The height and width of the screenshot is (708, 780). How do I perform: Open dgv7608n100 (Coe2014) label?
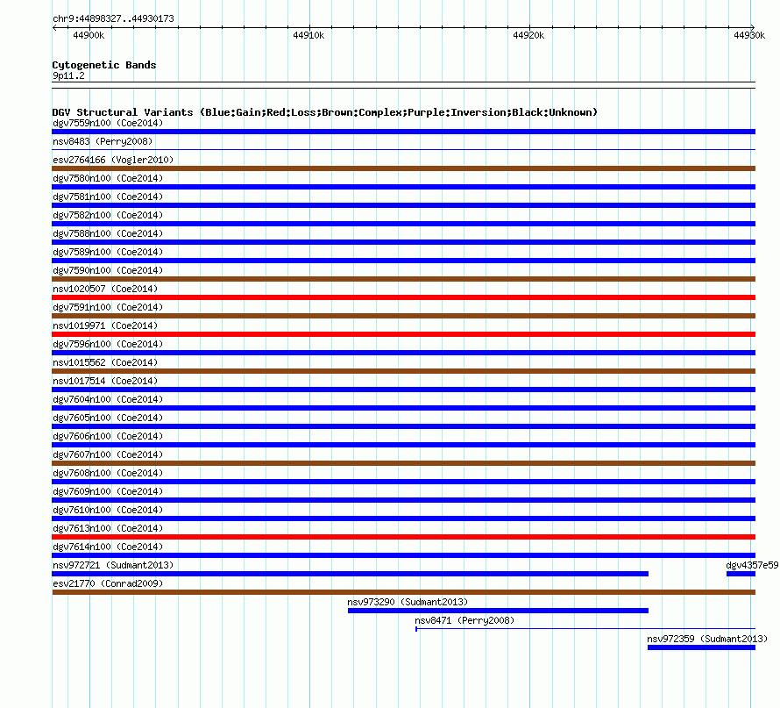108,473
